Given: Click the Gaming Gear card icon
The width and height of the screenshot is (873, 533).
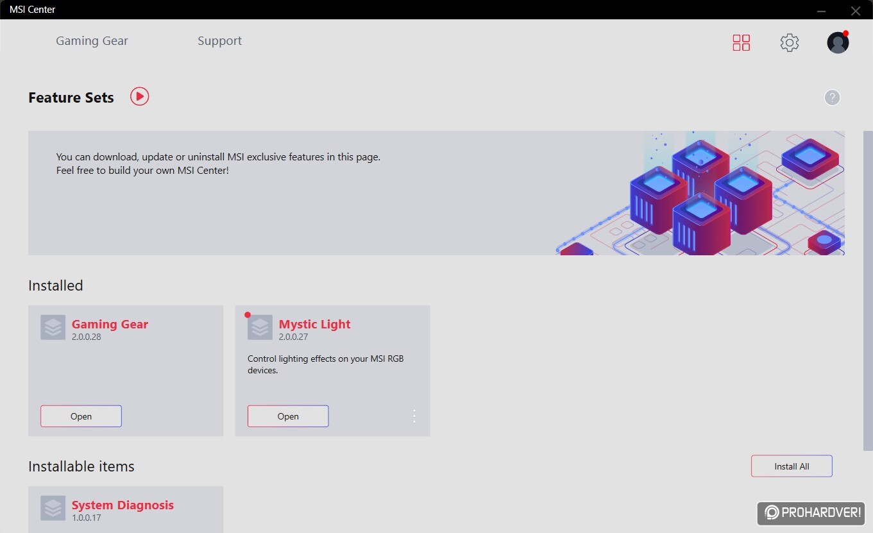Looking at the screenshot, I should point(53,327).
